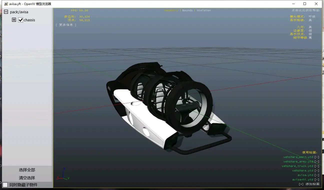Viewport: 324px width, 190px height.
Task: Remove avisa.ytd with its [-] button
Action: (x=317, y=175)
